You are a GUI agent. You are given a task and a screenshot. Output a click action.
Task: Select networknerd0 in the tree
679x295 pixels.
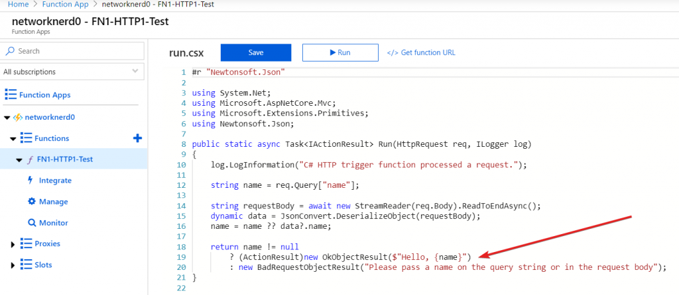pos(50,117)
